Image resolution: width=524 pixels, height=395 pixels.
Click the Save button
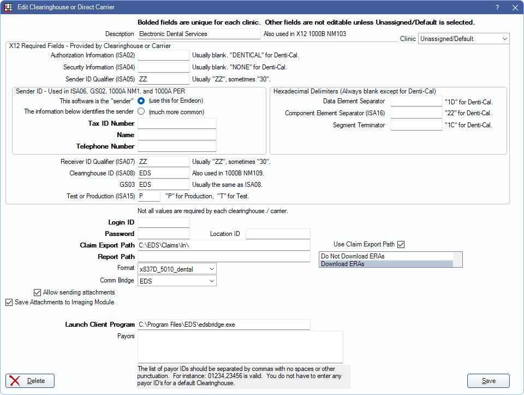click(488, 381)
